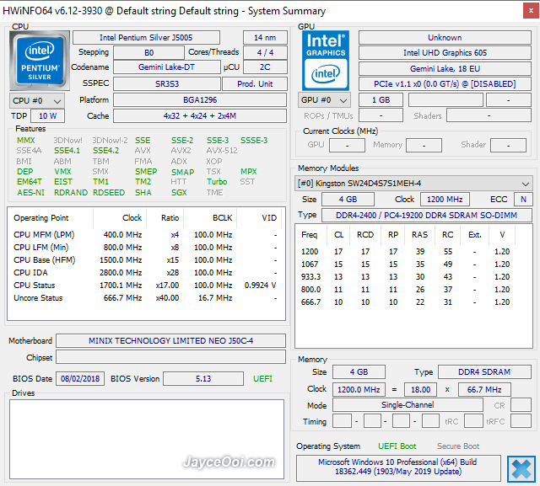Select the CPU MFM (LPM) row
The width and height of the screenshot is (540, 486).
[x=146, y=235]
